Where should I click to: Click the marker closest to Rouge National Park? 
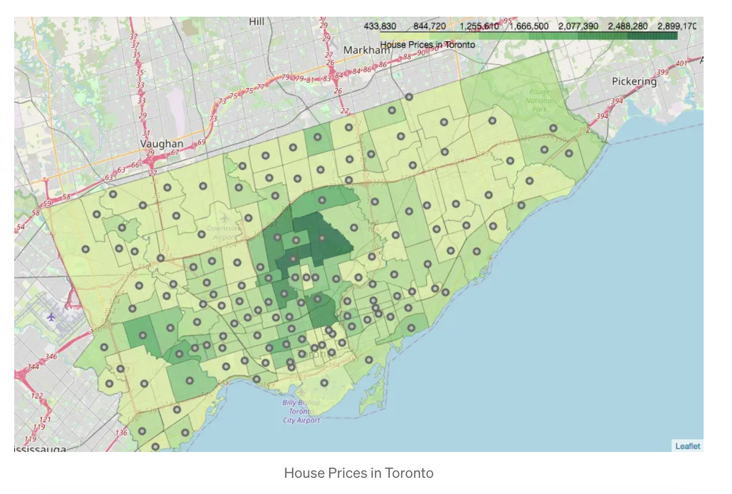(x=553, y=128)
